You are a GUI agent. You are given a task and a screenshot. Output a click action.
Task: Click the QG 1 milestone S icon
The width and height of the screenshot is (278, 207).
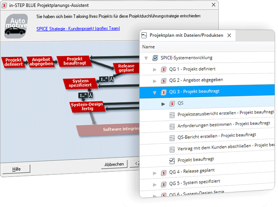164,69
